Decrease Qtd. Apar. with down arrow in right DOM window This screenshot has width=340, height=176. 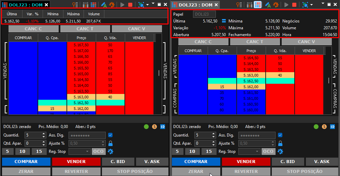213,145
